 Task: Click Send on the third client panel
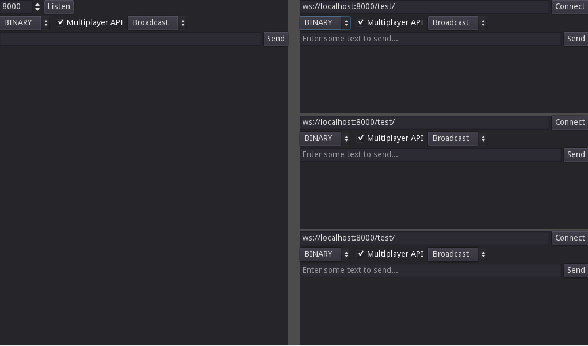coord(575,270)
